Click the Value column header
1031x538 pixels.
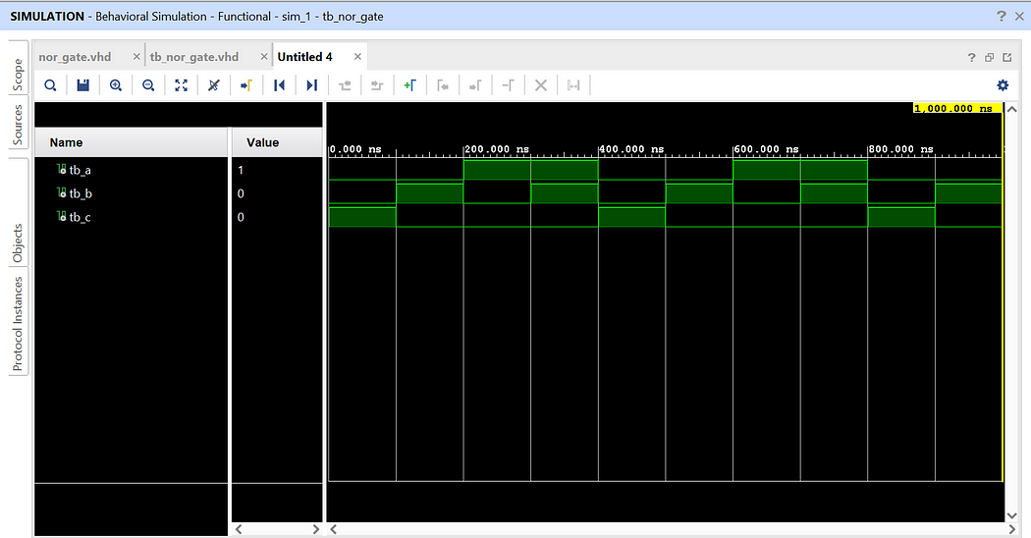click(277, 142)
